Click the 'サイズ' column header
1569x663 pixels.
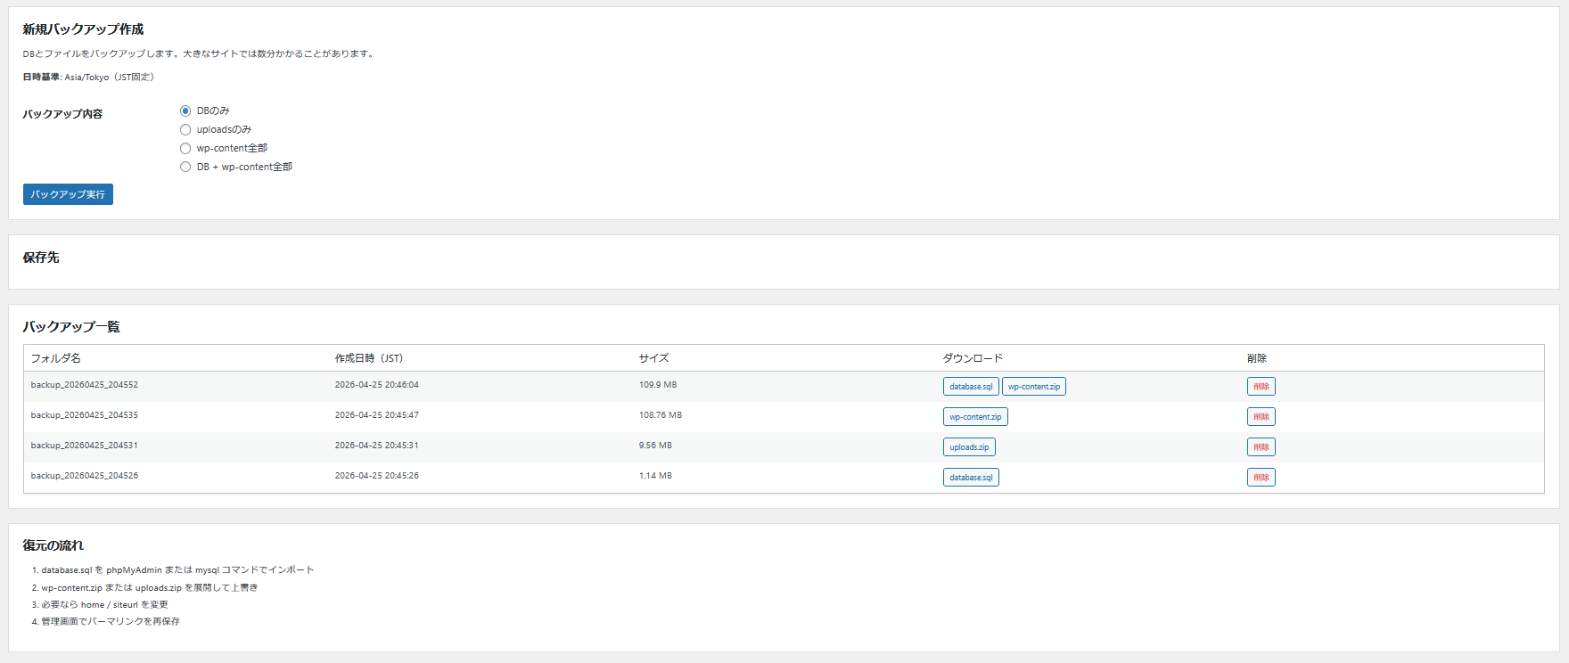pyautogui.click(x=653, y=358)
